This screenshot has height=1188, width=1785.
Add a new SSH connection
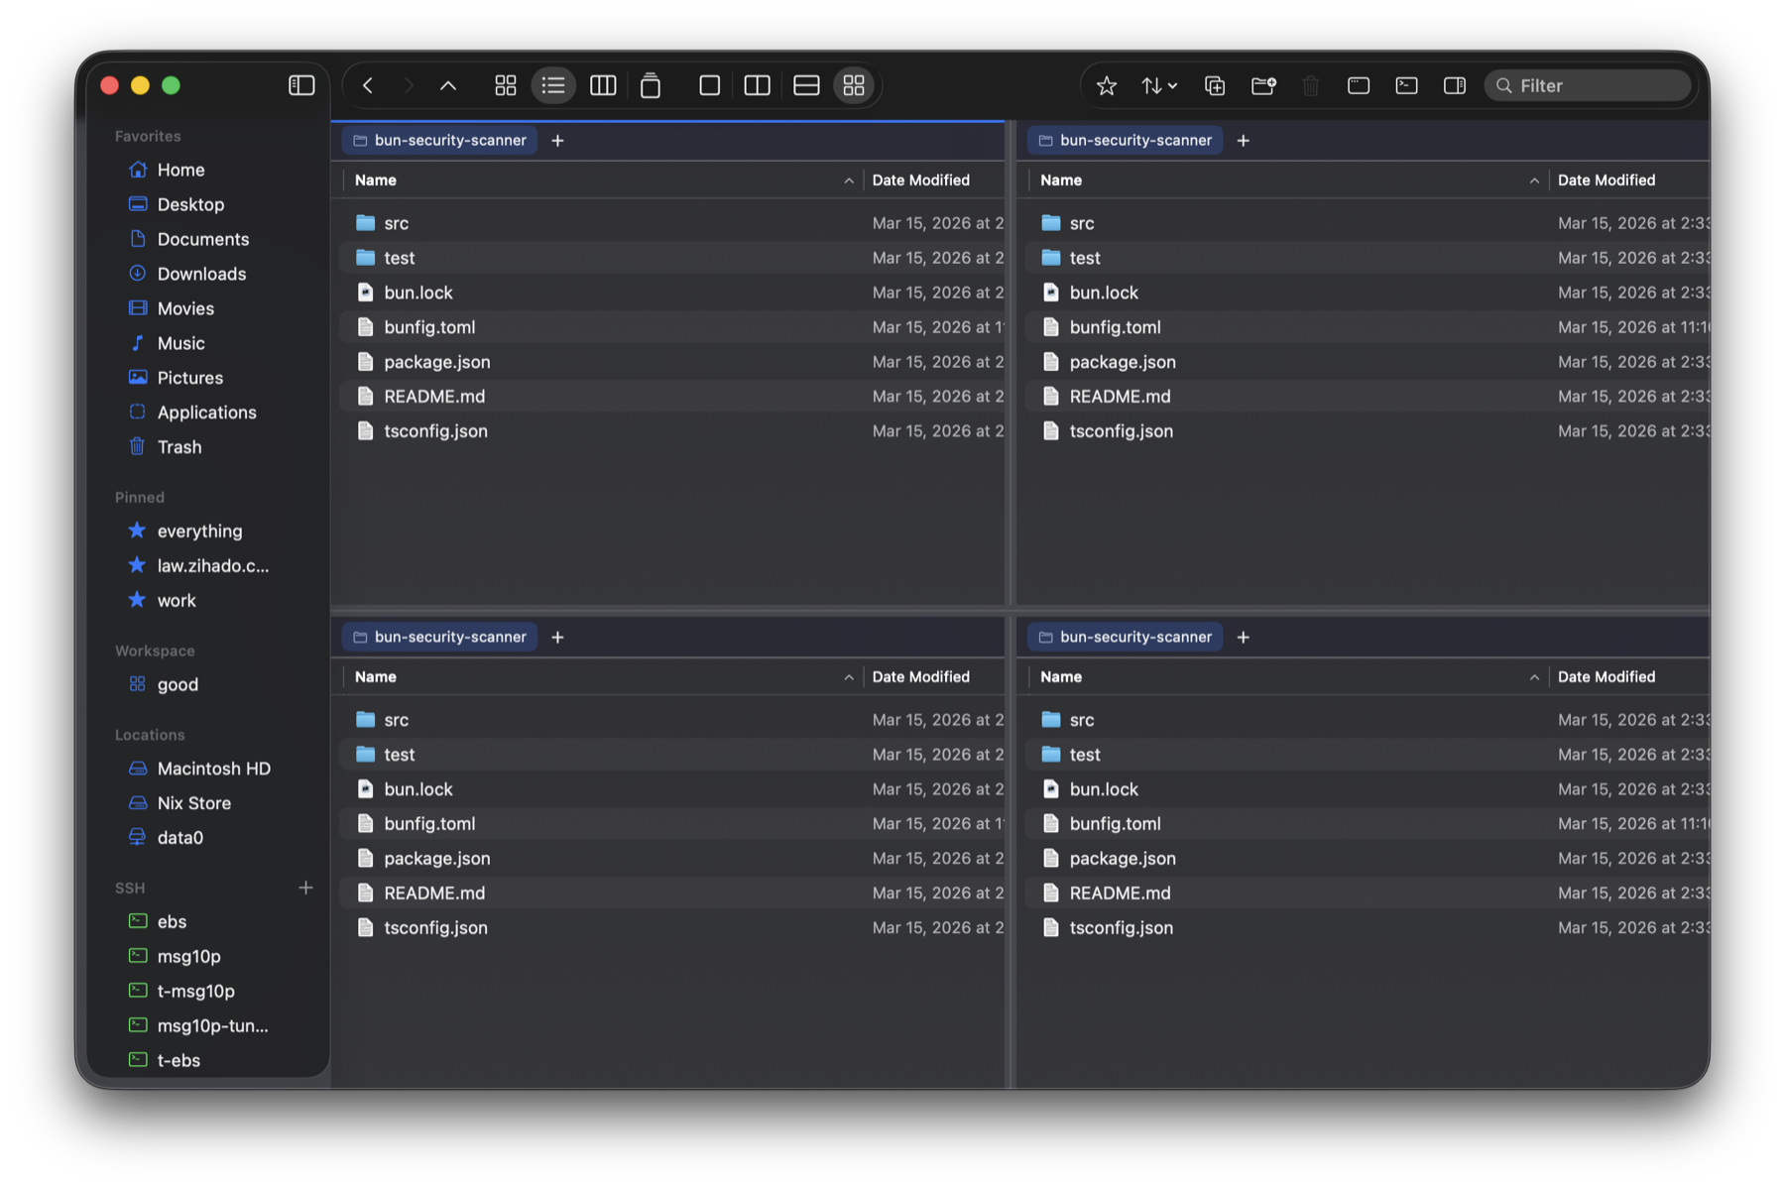(305, 888)
